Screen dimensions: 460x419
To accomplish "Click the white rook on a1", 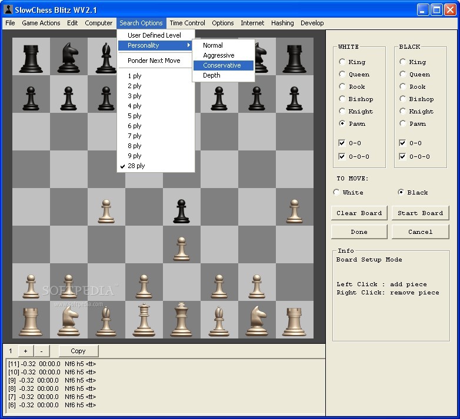I will tap(31, 321).
